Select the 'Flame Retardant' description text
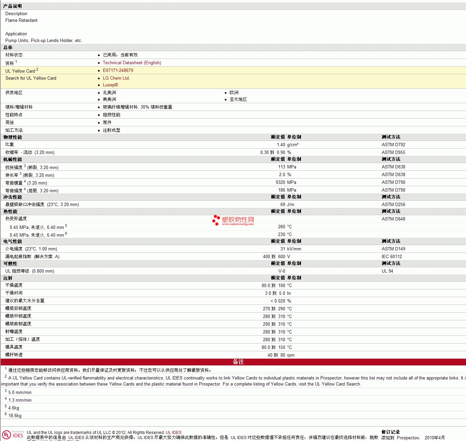The image size is (466, 441). tap(21, 21)
